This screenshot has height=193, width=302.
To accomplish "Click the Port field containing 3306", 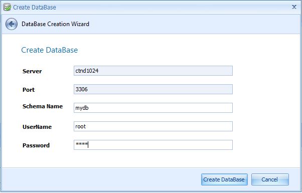I will [x=153, y=89].
